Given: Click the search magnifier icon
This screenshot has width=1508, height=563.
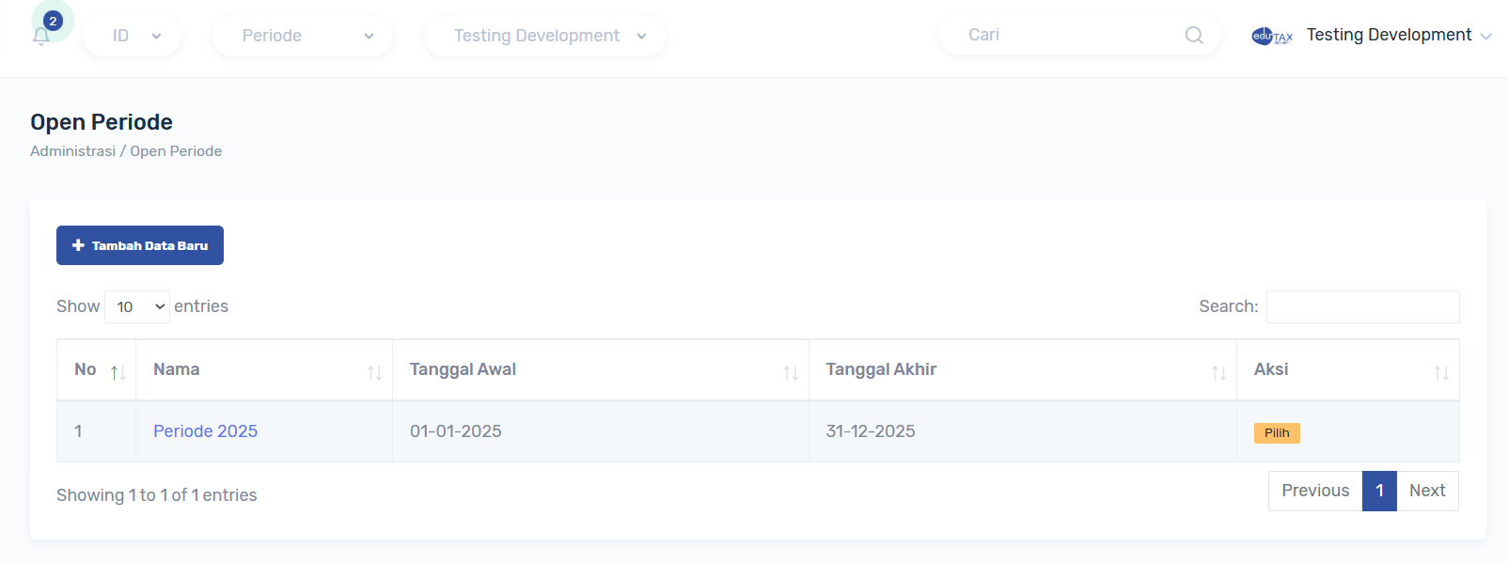Looking at the screenshot, I should click(1194, 35).
